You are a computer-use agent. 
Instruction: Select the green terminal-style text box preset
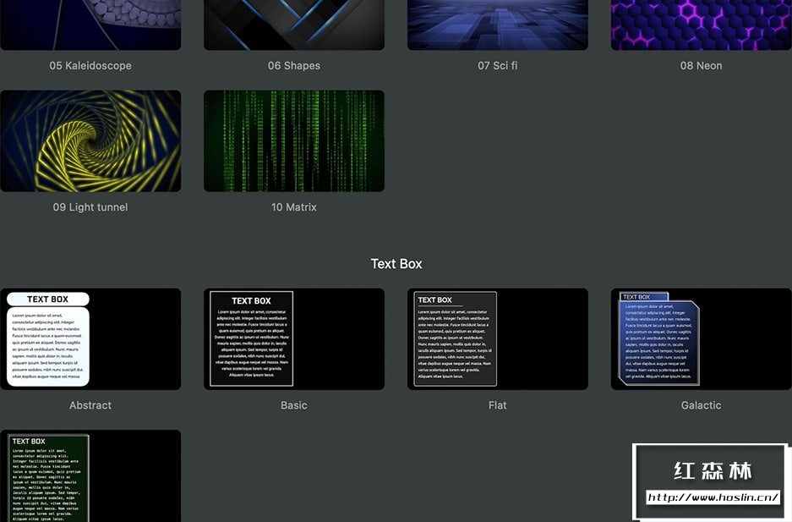pyautogui.click(x=90, y=476)
